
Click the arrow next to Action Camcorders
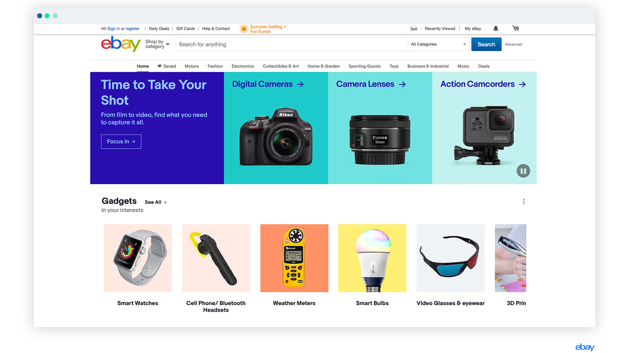(522, 84)
